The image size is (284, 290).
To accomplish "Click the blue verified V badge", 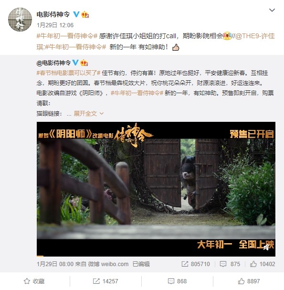I will (76, 14).
